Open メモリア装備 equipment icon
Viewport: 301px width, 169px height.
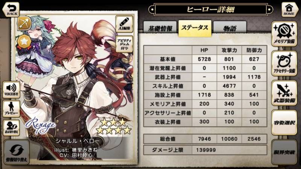tap(284, 34)
